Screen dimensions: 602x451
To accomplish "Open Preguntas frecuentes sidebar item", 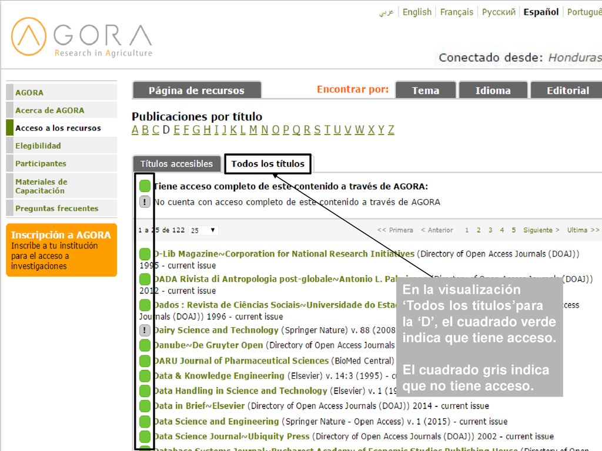I will pos(61,208).
